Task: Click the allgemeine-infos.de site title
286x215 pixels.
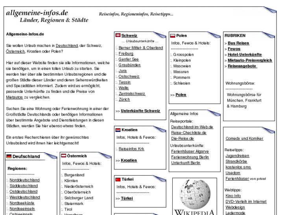Action: point(37,13)
